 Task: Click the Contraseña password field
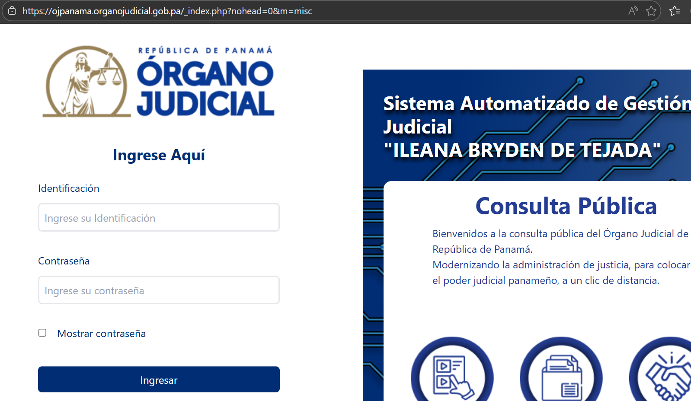pyautogui.click(x=159, y=290)
